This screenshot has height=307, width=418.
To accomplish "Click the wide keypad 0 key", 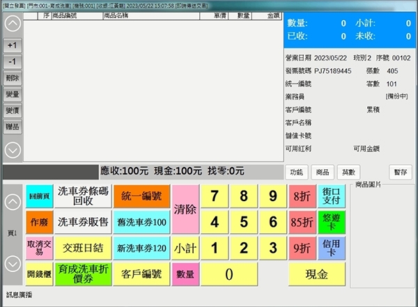I will point(229,274).
